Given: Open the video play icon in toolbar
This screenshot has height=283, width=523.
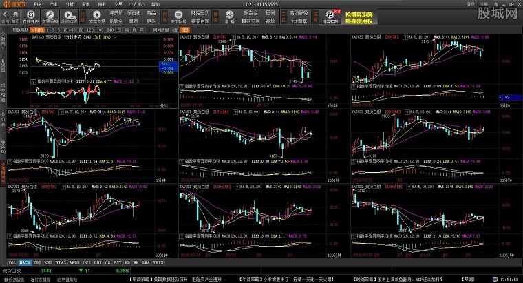Looking at the screenshot, I should click(69, 14).
